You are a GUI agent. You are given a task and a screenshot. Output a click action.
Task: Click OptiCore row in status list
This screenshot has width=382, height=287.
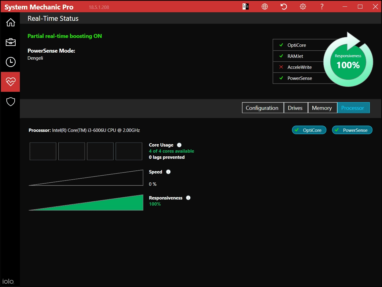coord(299,45)
